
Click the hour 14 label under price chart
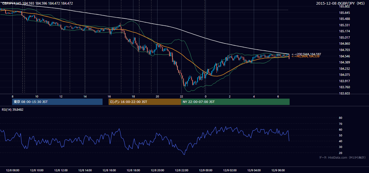point(85,96)
